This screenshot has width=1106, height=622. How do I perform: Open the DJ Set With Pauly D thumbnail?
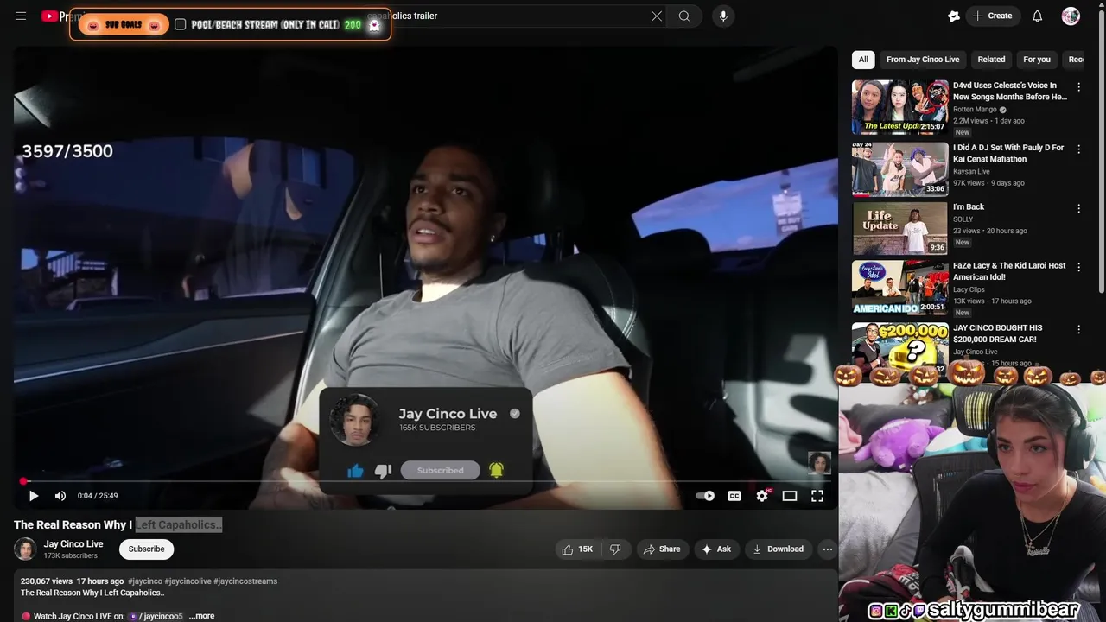click(x=900, y=169)
